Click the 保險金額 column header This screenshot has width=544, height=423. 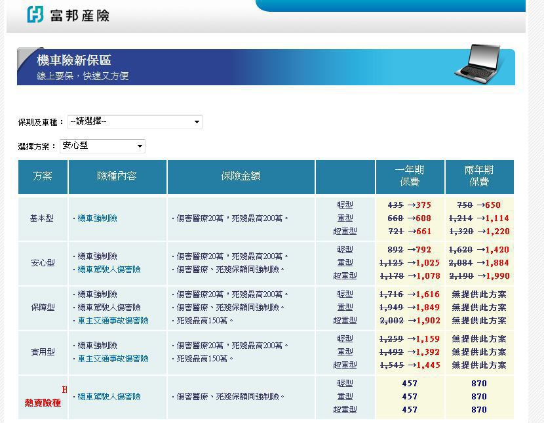(241, 176)
